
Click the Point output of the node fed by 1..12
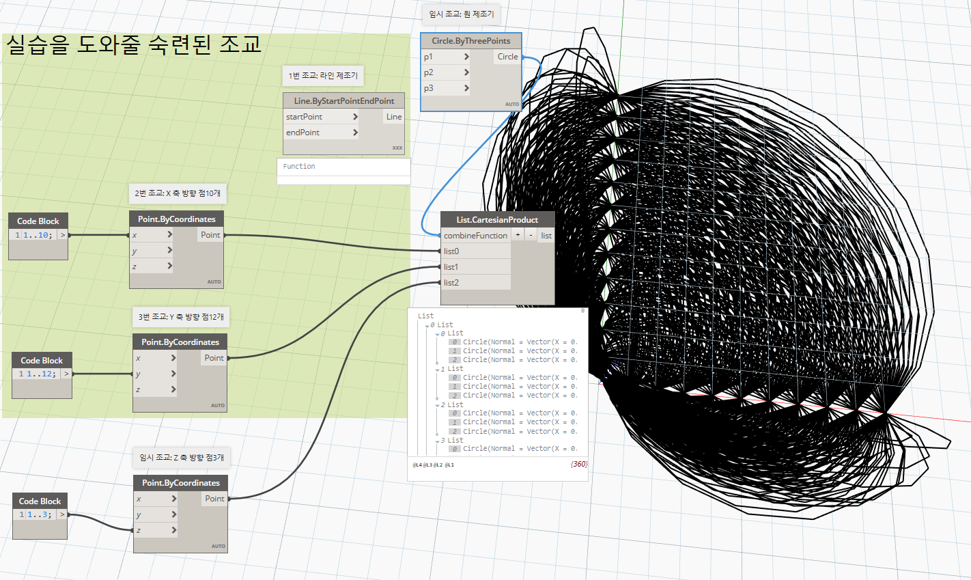click(214, 358)
